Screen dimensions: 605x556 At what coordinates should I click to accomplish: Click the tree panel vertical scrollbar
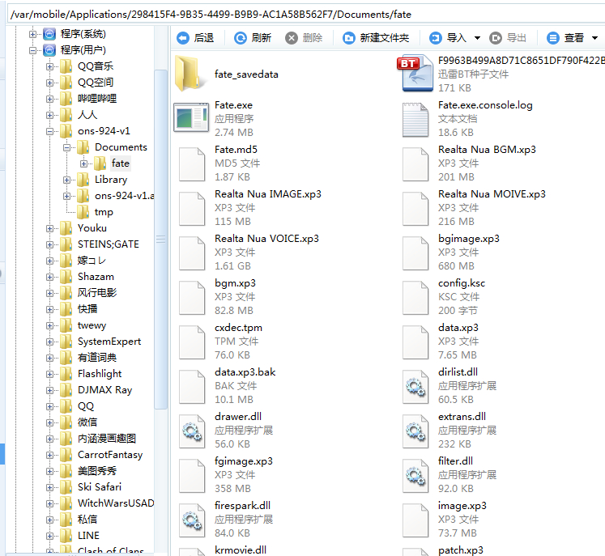click(x=160, y=239)
